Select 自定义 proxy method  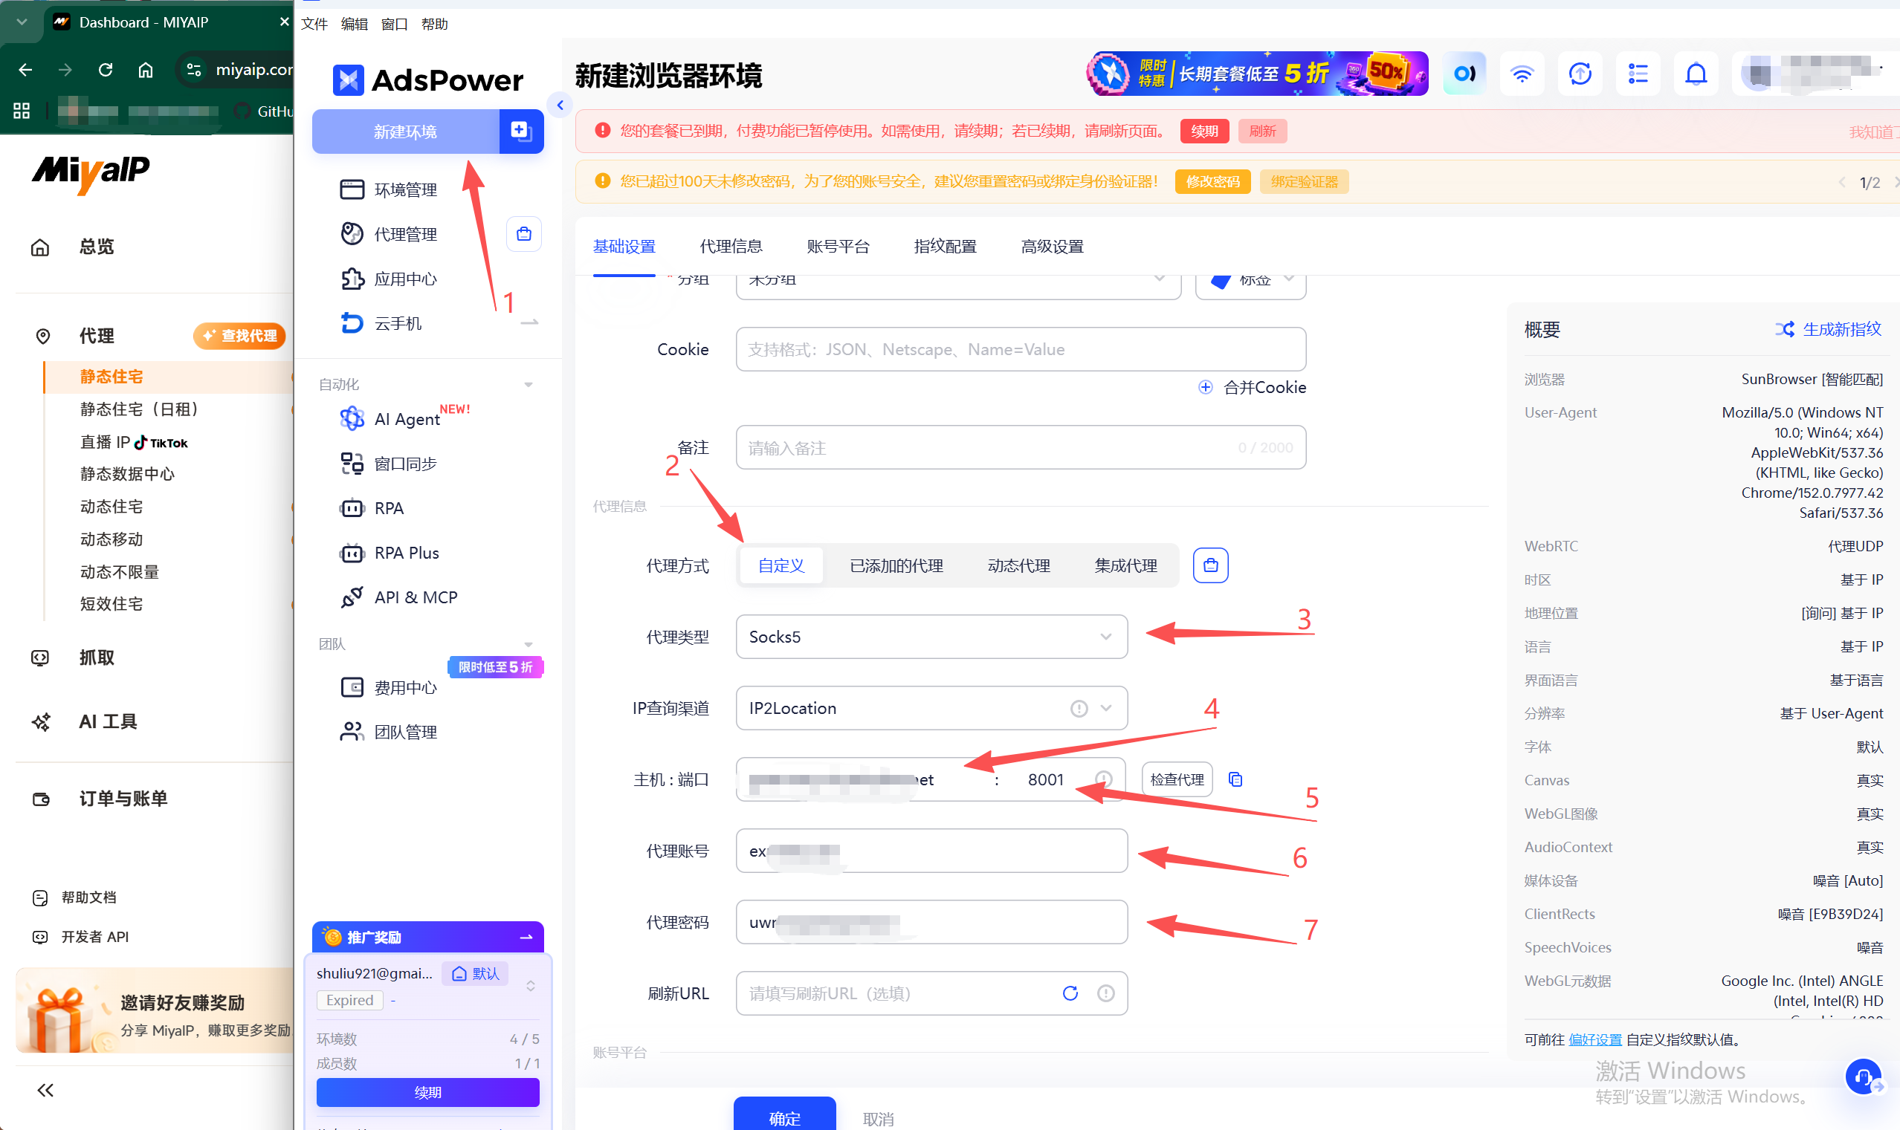781,565
